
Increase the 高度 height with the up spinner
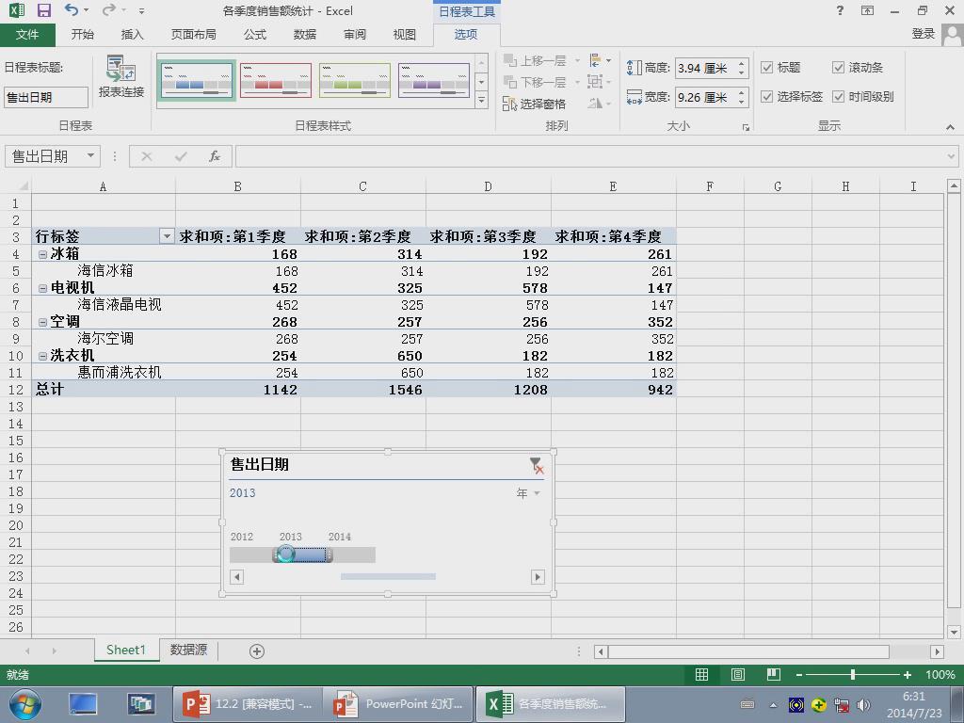[x=742, y=63]
